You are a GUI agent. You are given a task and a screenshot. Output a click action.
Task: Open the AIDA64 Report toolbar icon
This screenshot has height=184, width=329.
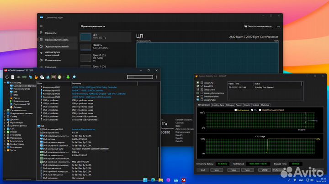(x=13, y=77)
